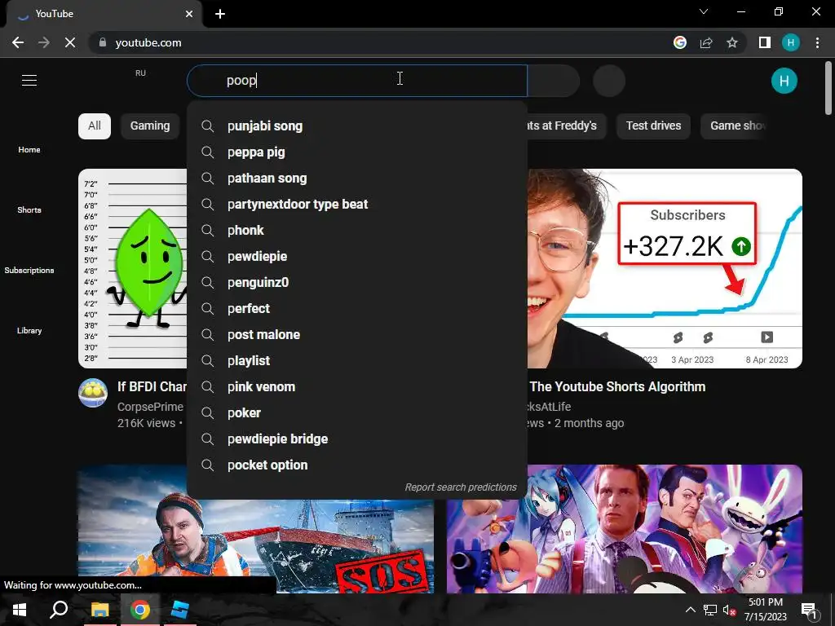Viewport: 835px width, 626px height.
Task: Open the YouTube account avatar H
Action: (784, 81)
